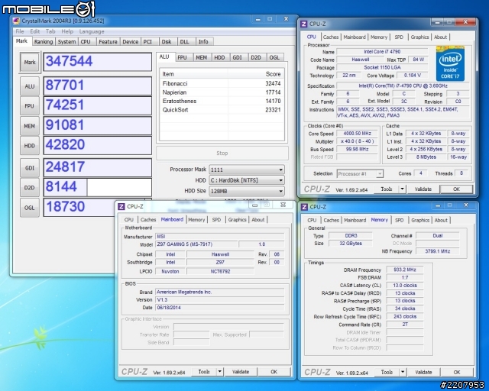
Task: Run the OGL benchmark button
Action: coord(30,208)
